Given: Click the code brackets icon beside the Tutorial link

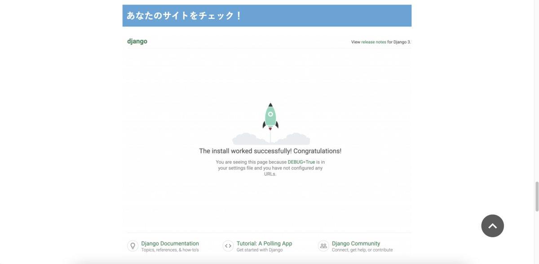Looking at the screenshot, I should click(x=228, y=246).
